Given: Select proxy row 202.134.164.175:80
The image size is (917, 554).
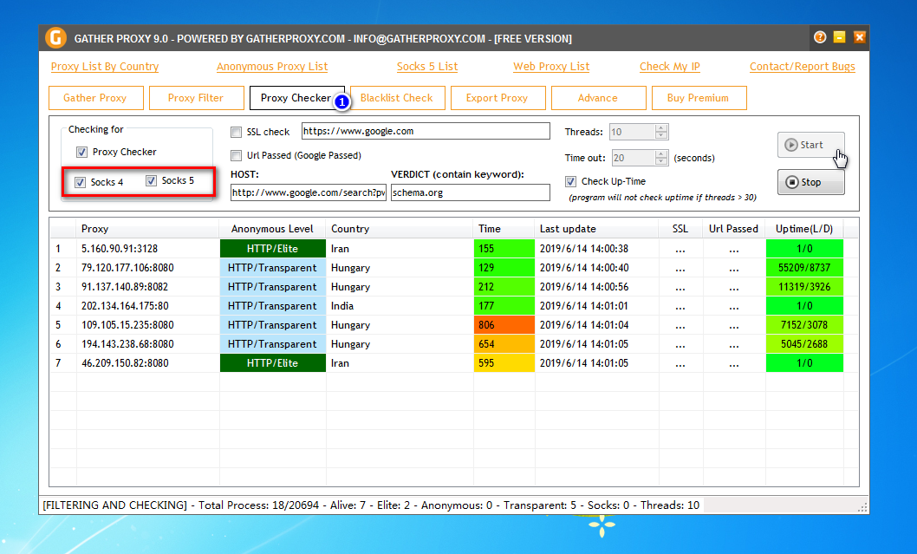Looking at the screenshot, I should pos(454,306).
